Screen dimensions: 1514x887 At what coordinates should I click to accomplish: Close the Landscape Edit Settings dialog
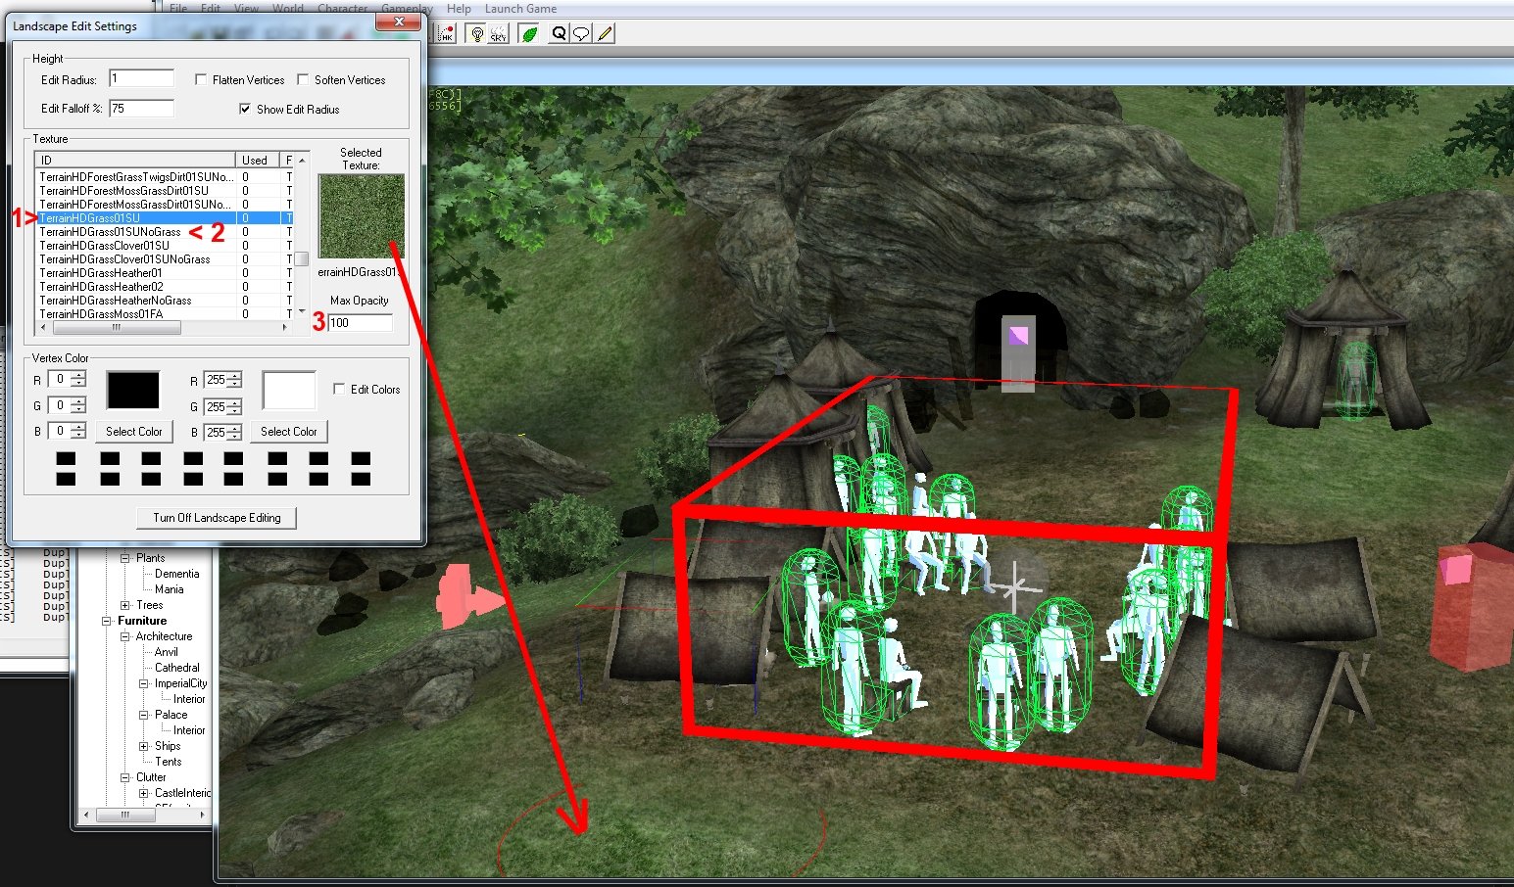(399, 23)
